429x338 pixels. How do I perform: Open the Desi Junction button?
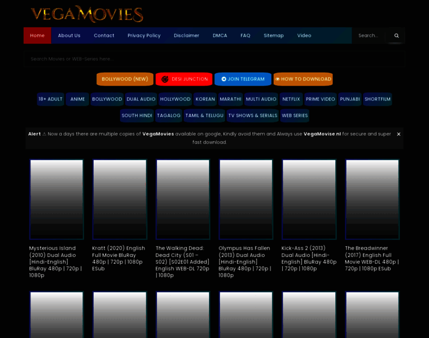184,79
